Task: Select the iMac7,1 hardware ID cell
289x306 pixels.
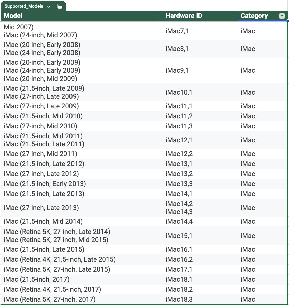Action: point(200,31)
